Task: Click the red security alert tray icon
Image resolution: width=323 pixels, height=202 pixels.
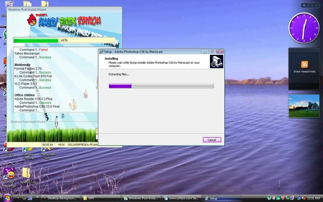Action: [283, 198]
